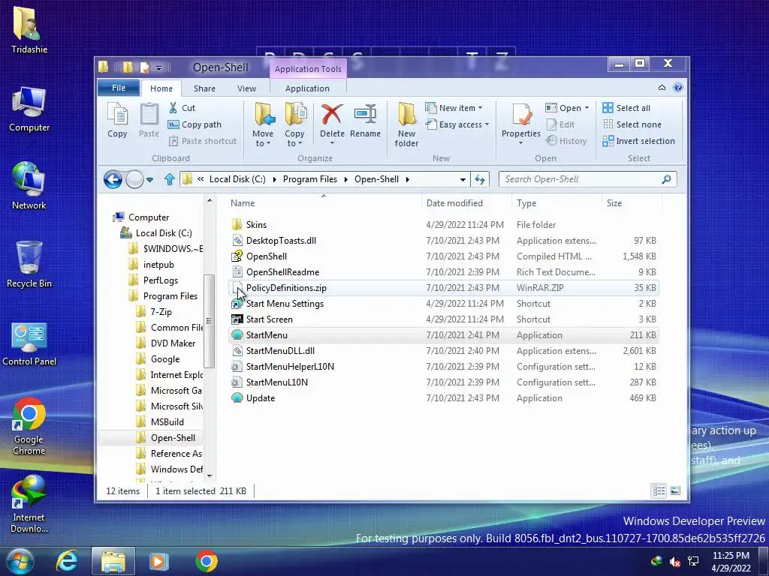Screen dimensions: 769x576
Task: Open the Copy to command
Action: 294,125
